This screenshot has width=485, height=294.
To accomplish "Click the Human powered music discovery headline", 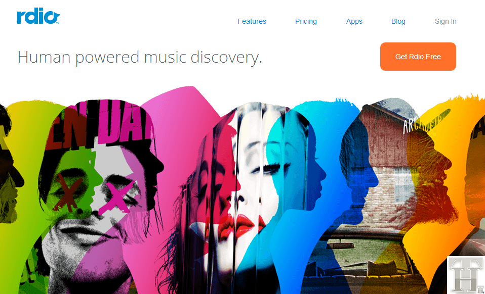I will coord(140,58).
